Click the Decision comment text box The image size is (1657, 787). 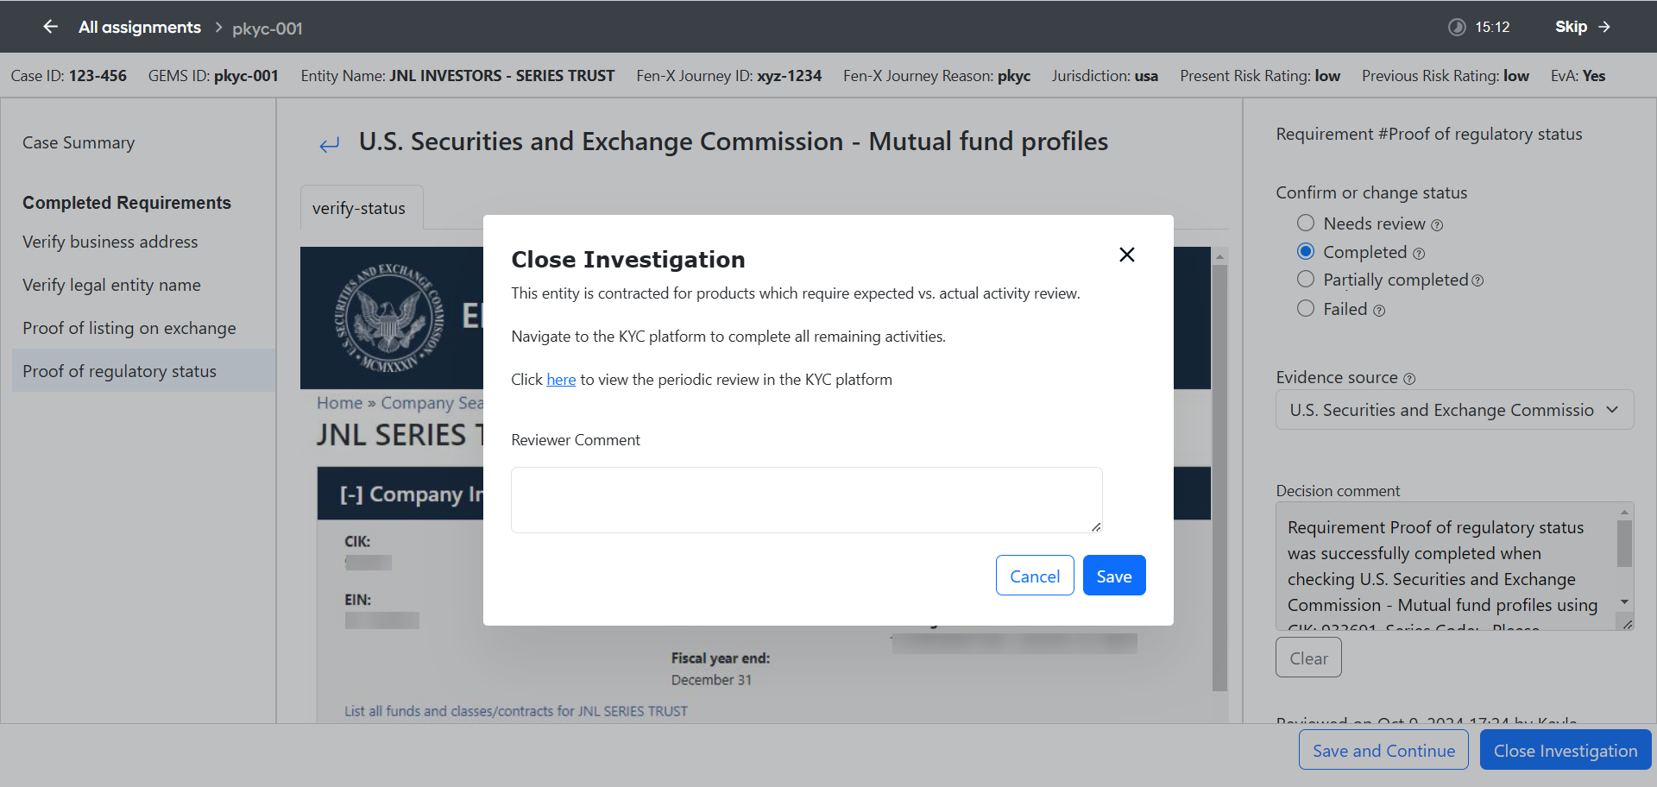click(x=1446, y=566)
